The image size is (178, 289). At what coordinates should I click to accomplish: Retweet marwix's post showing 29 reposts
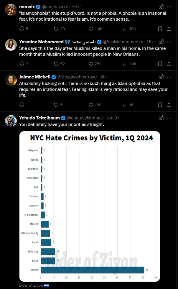59,29
